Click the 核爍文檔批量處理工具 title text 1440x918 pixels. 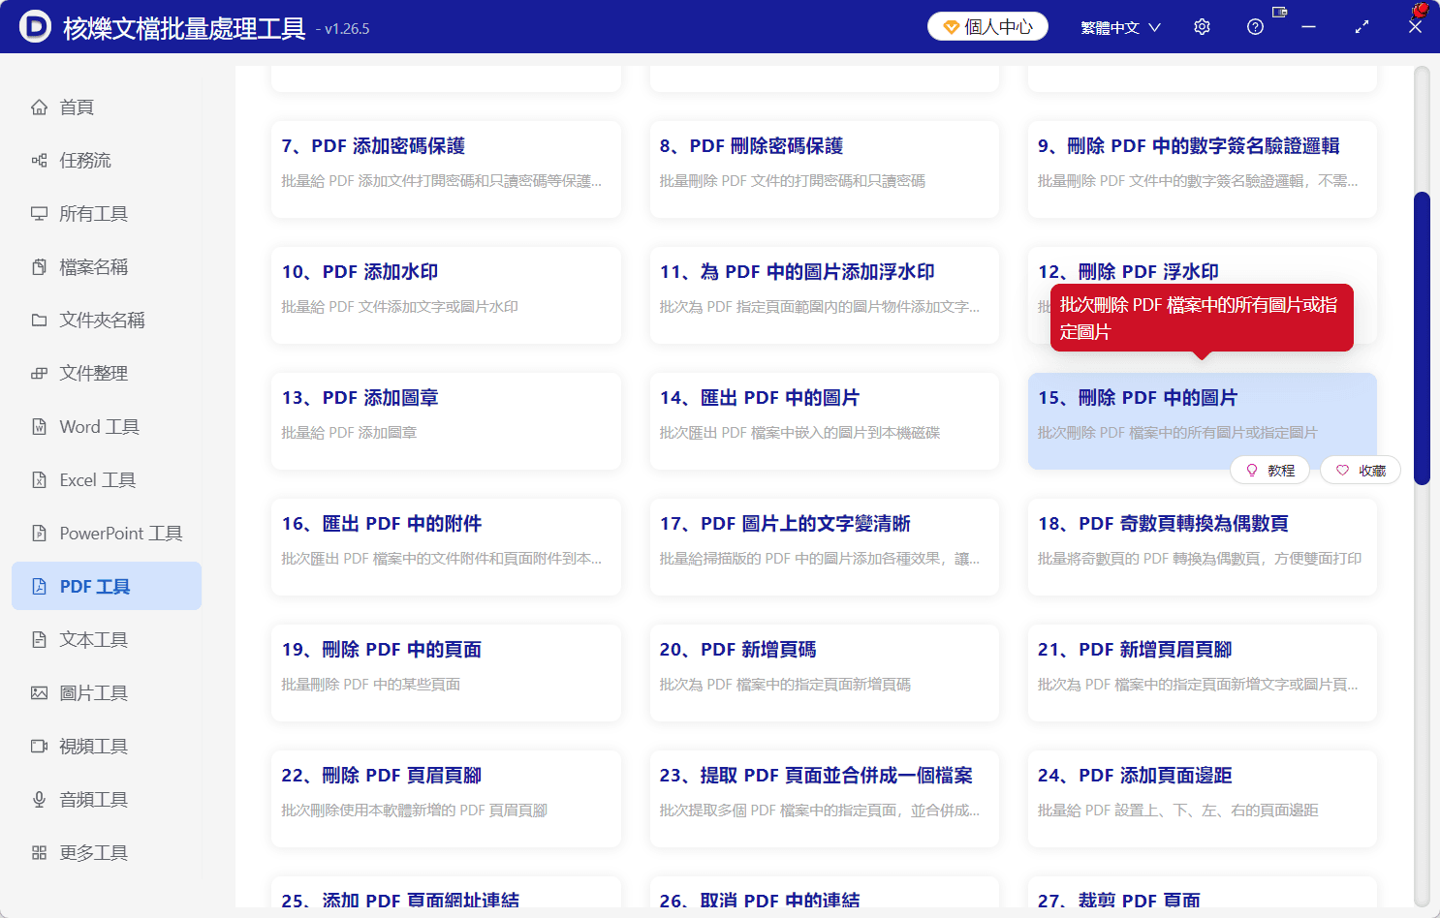[x=184, y=28]
